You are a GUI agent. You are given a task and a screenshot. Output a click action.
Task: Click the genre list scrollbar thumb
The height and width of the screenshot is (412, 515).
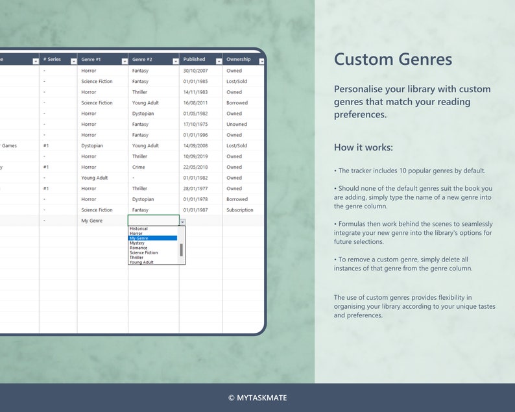click(182, 250)
